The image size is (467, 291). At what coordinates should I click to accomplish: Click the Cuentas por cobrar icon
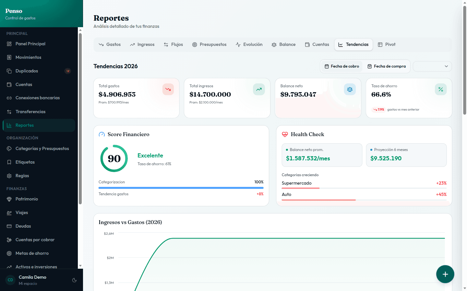pos(9,240)
